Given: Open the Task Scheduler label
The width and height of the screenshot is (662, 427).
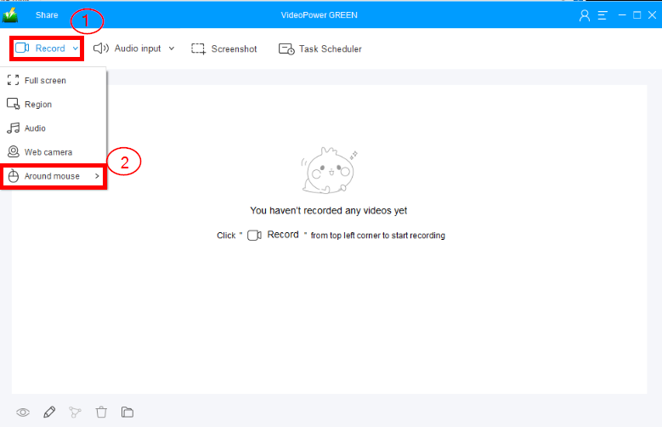Looking at the screenshot, I should coord(331,49).
